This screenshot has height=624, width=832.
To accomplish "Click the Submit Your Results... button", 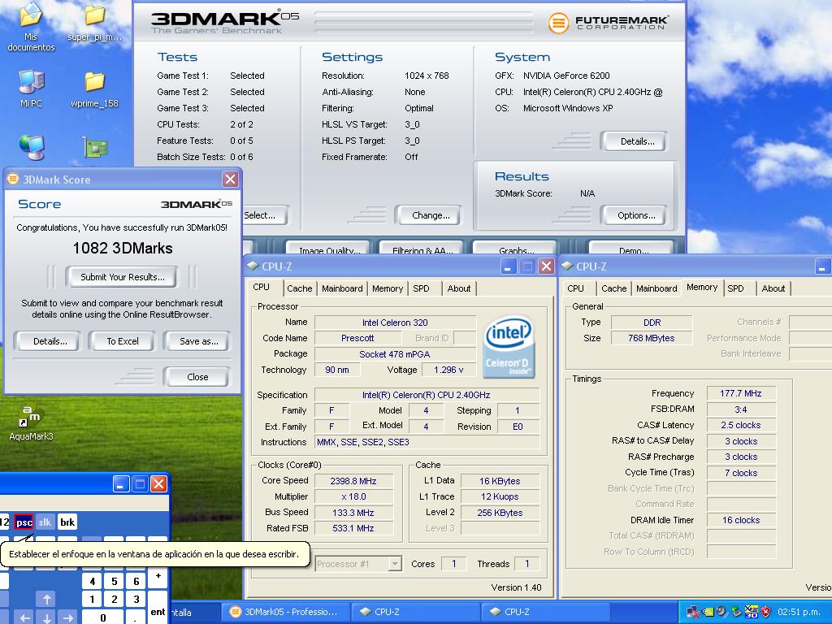I will click(x=122, y=277).
